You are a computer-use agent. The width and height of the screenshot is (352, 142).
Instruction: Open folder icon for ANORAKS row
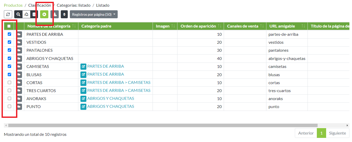coord(19,99)
